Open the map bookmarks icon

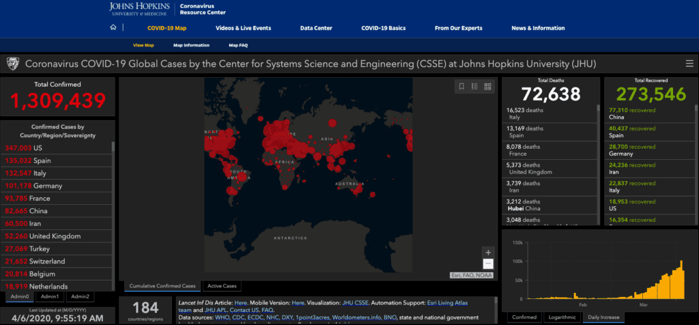[x=461, y=87]
